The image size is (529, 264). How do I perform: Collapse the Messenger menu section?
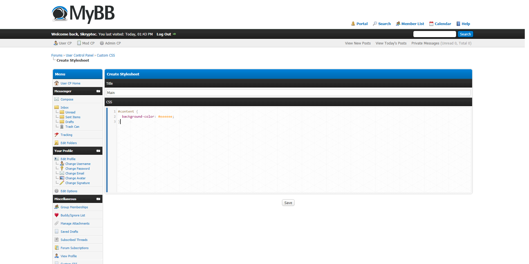click(x=98, y=91)
